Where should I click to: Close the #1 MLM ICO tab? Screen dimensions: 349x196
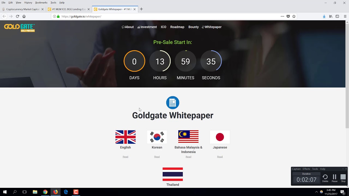click(89, 9)
